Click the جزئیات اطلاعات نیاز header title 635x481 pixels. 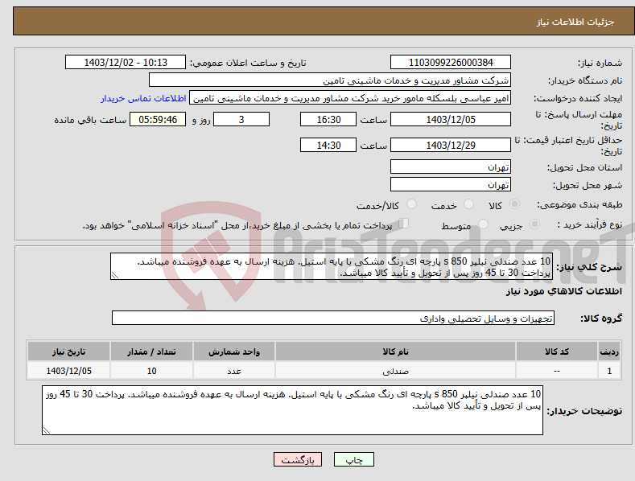point(575,22)
